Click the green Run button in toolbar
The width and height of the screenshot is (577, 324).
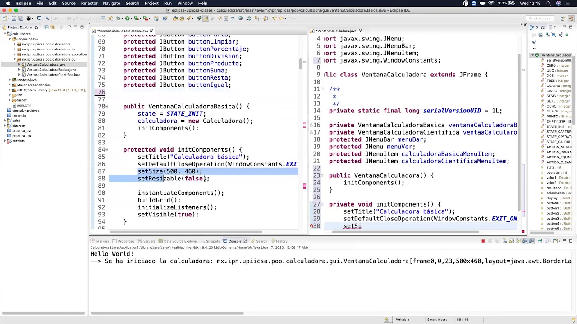click(x=128, y=18)
